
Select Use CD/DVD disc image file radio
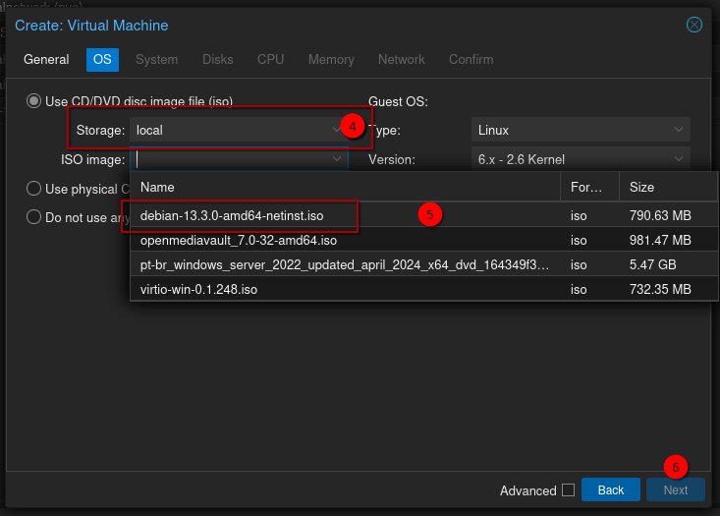click(34, 101)
